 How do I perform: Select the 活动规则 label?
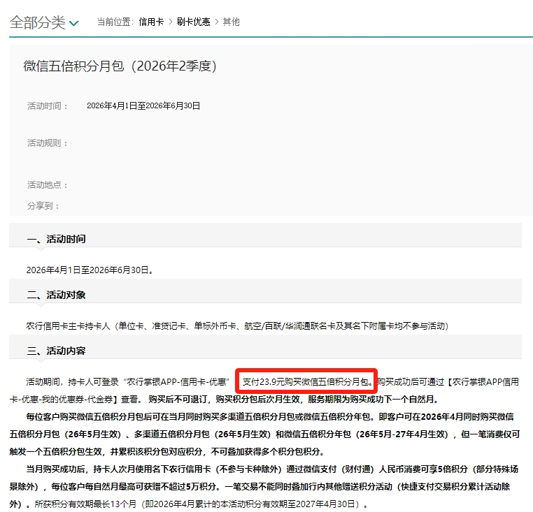pos(48,143)
